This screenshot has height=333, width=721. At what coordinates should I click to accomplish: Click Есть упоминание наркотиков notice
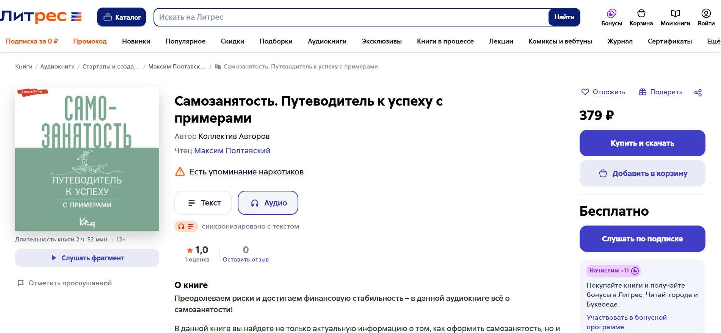[x=247, y=172]
